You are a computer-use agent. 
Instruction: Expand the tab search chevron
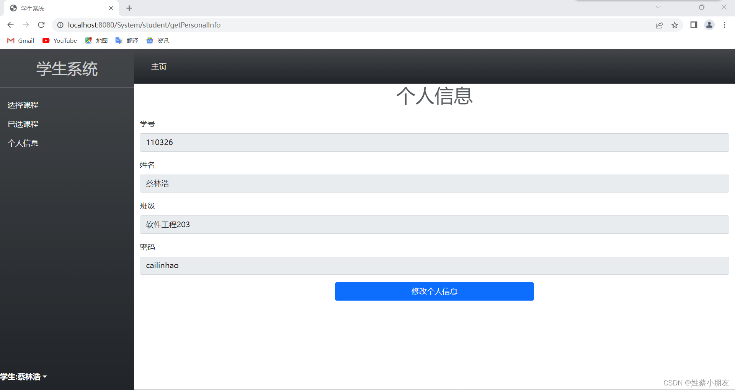(658, 7)
